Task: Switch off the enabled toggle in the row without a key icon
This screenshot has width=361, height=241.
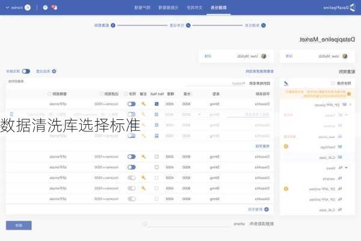Action: [x=131, y=167]
